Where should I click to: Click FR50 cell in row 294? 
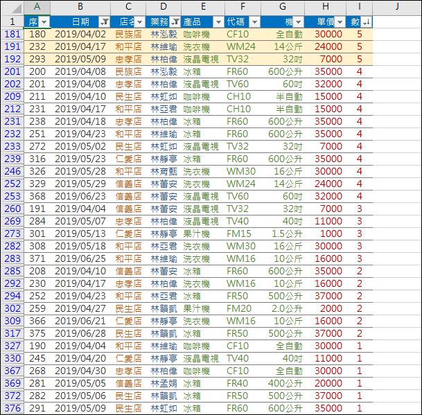pyautogui.click(x=243, y=296)
